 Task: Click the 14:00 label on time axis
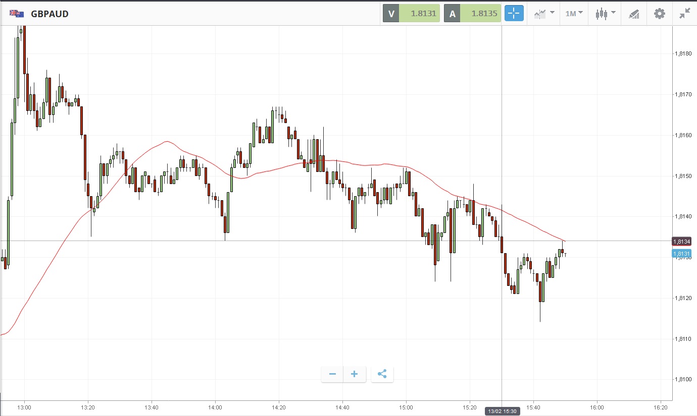pyautogui.click(x=215, y=407)
